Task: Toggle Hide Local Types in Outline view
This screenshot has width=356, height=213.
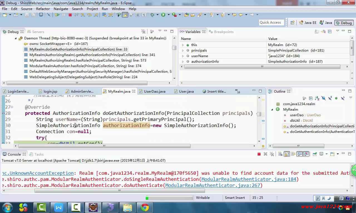Action: tap(343, 98)
